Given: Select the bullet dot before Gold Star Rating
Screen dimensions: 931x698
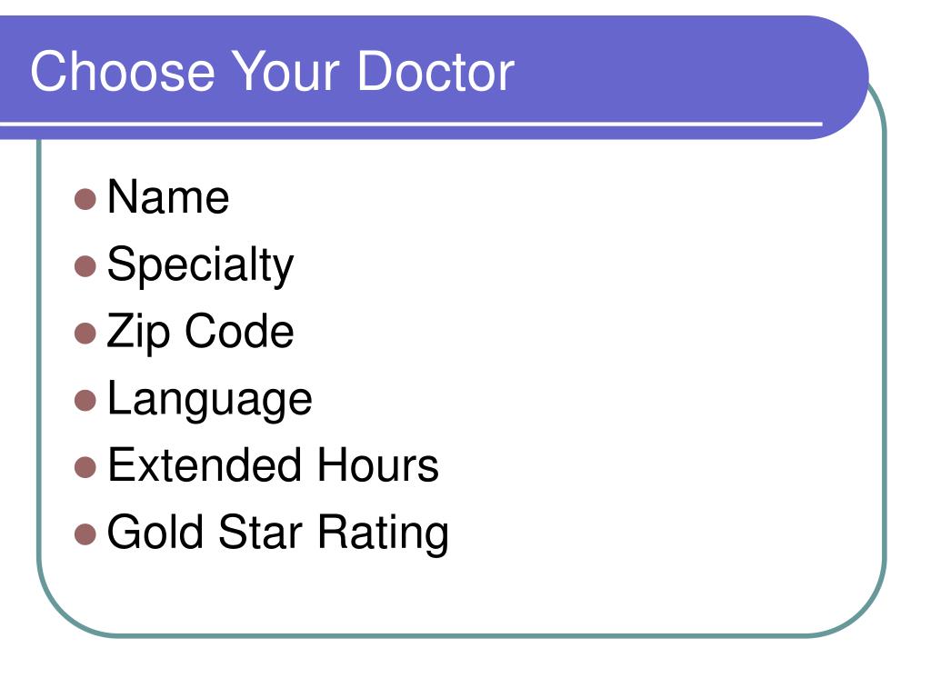Looking at the screenshot, I should [85, 534].
